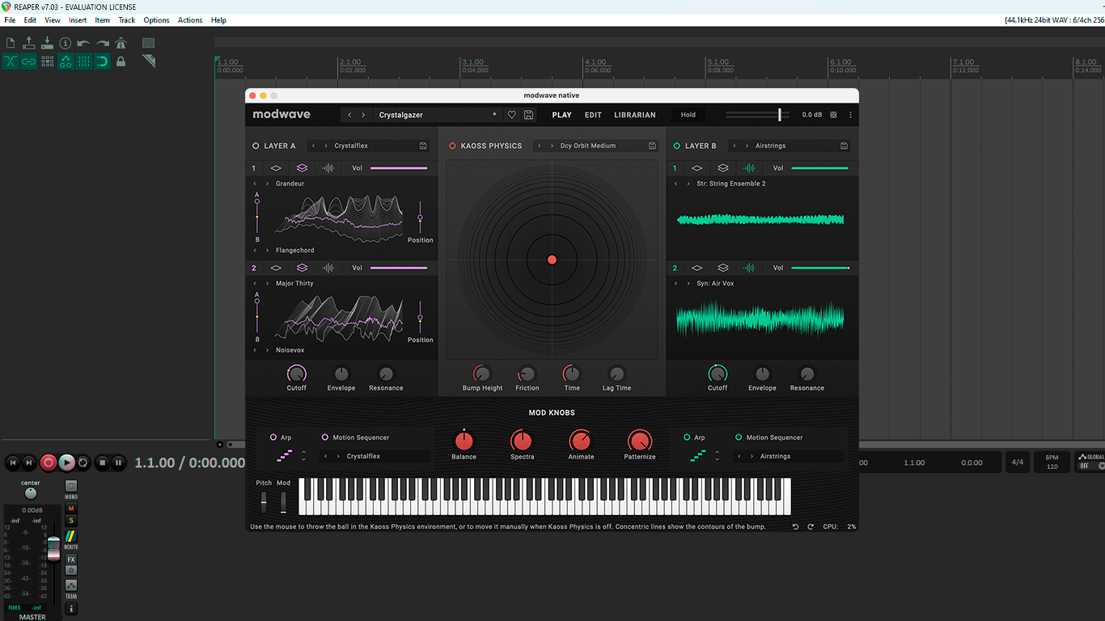This screenshot has width=1105, height=621.
Task: Open modwave grid view icon next to 0.0 dB
Action: [x=834, y=115]
